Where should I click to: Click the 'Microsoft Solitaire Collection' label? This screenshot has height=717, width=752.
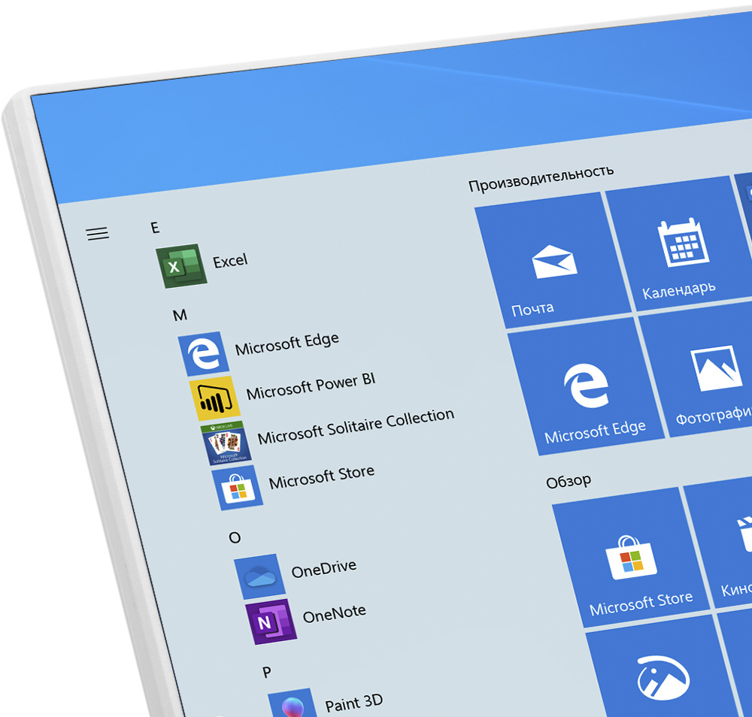(356, 426)
